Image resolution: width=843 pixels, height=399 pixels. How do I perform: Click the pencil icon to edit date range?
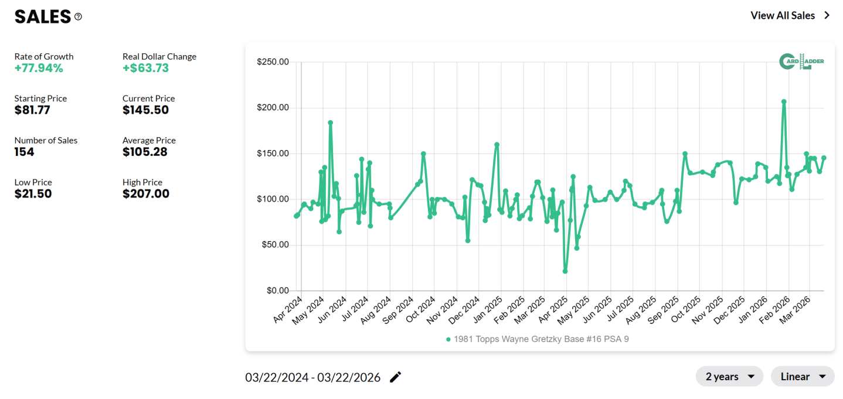pyautogui.click(x=395, y=377)
